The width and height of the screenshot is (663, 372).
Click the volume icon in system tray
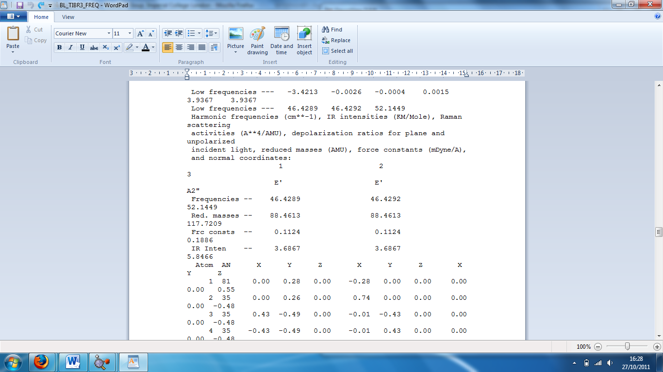pos(609,363)
